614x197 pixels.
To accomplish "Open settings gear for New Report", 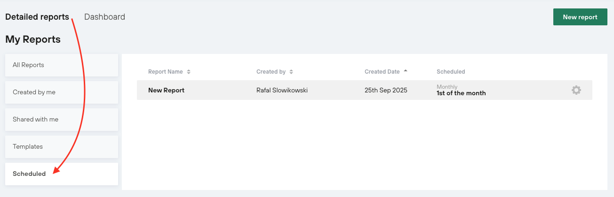I will pos(576,90).
